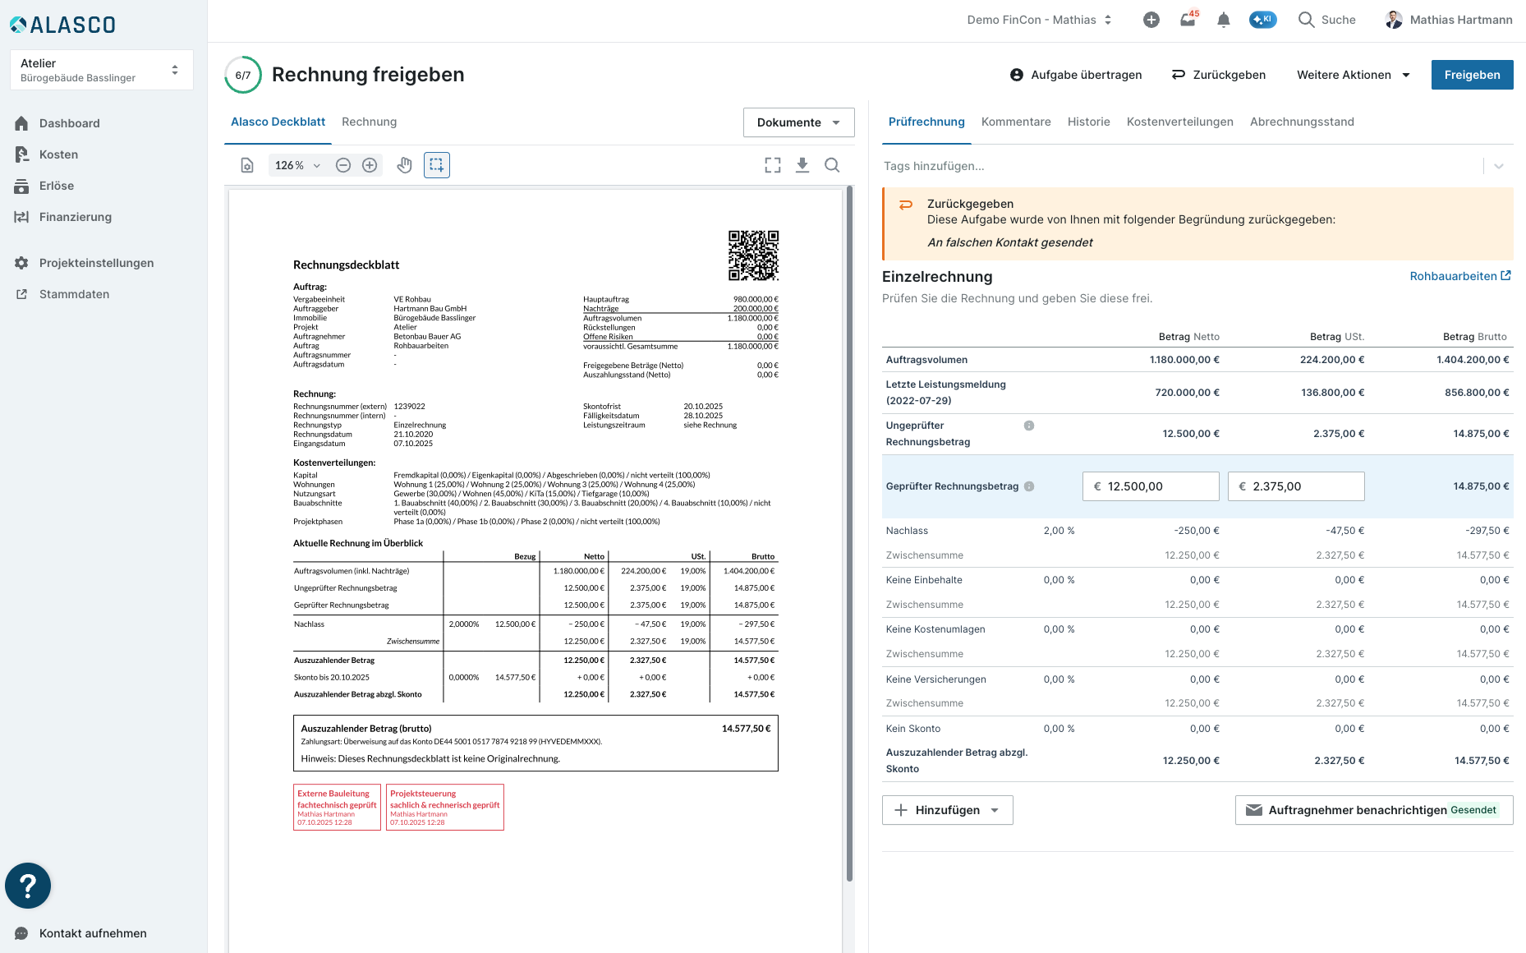Click info icon beside Geprüfter Rechnungsbetrag

click(x=1029, y=486)
